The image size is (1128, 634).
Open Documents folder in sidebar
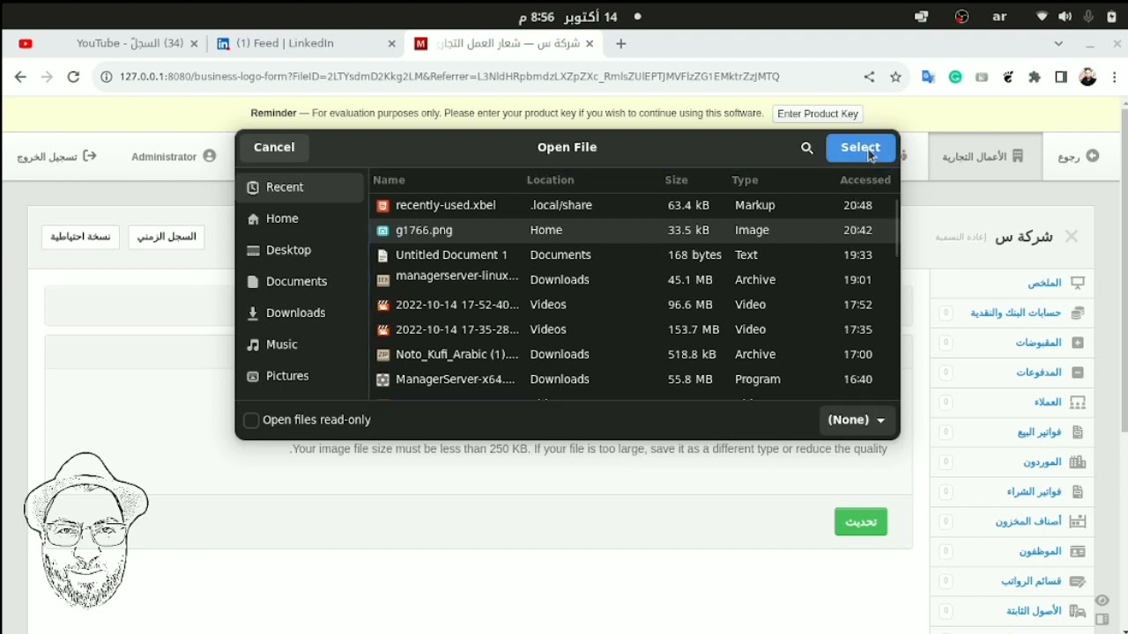pyautogui.click(x=301, y=282)
